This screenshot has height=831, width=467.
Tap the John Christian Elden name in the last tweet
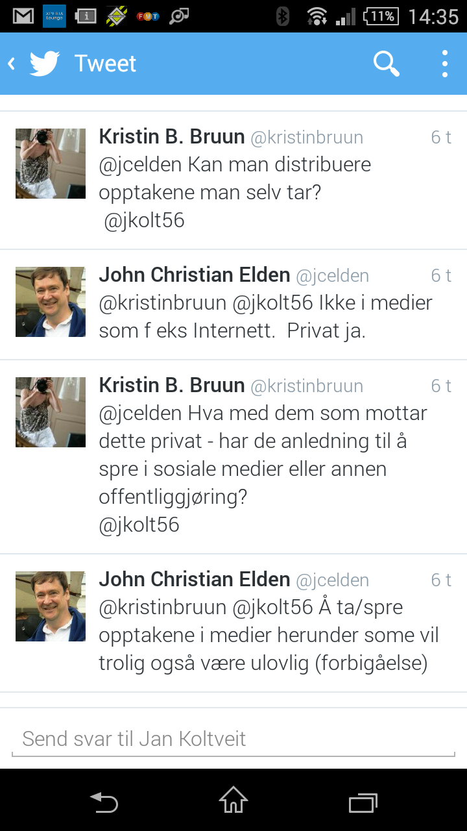click(195, 579)
